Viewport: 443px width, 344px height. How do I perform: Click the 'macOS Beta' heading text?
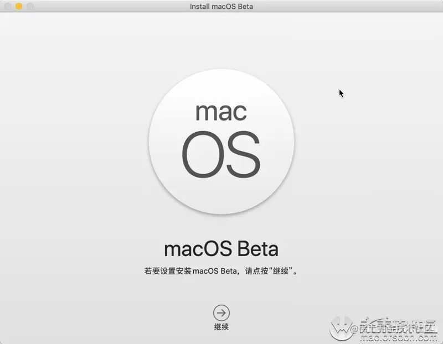pos(221,249)
